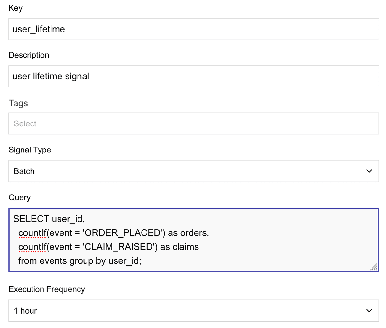Open the Signal Type dropdown chevron
The image size is (386, 328).
[x=369, y=171]
